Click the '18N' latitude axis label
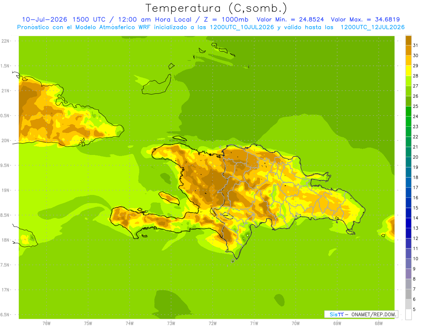The height and width of the screenshot is (328, 425). (x=5, y=240)
